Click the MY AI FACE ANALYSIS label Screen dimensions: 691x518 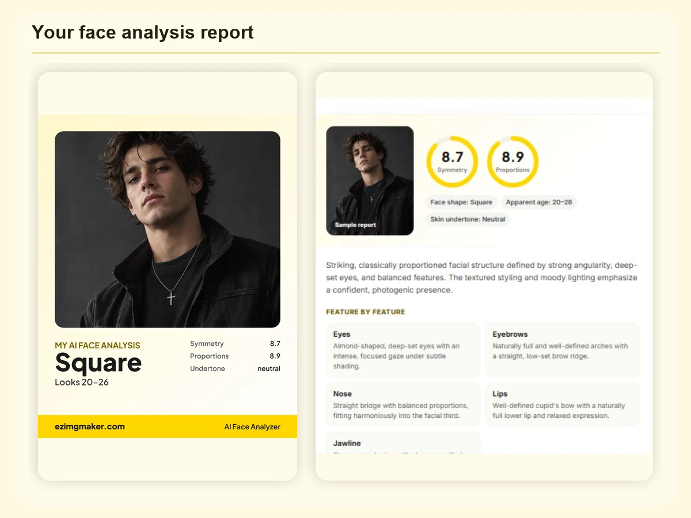point(97,345)
